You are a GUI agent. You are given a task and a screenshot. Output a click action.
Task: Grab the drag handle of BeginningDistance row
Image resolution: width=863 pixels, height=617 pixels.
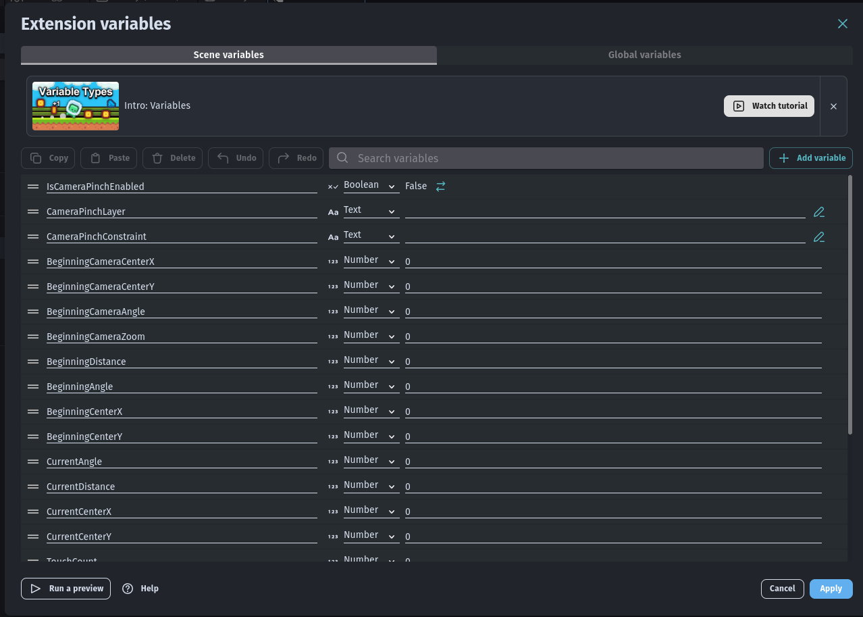pyautogui.click(x=33, y=362)
